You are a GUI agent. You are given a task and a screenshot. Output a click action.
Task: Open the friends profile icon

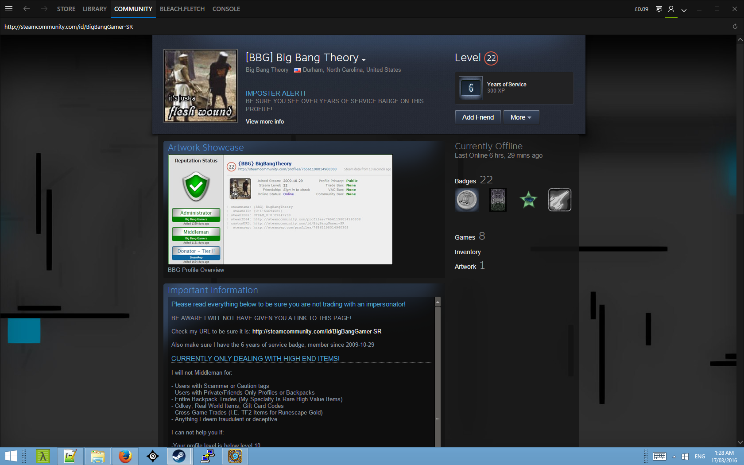click(671, 9)
